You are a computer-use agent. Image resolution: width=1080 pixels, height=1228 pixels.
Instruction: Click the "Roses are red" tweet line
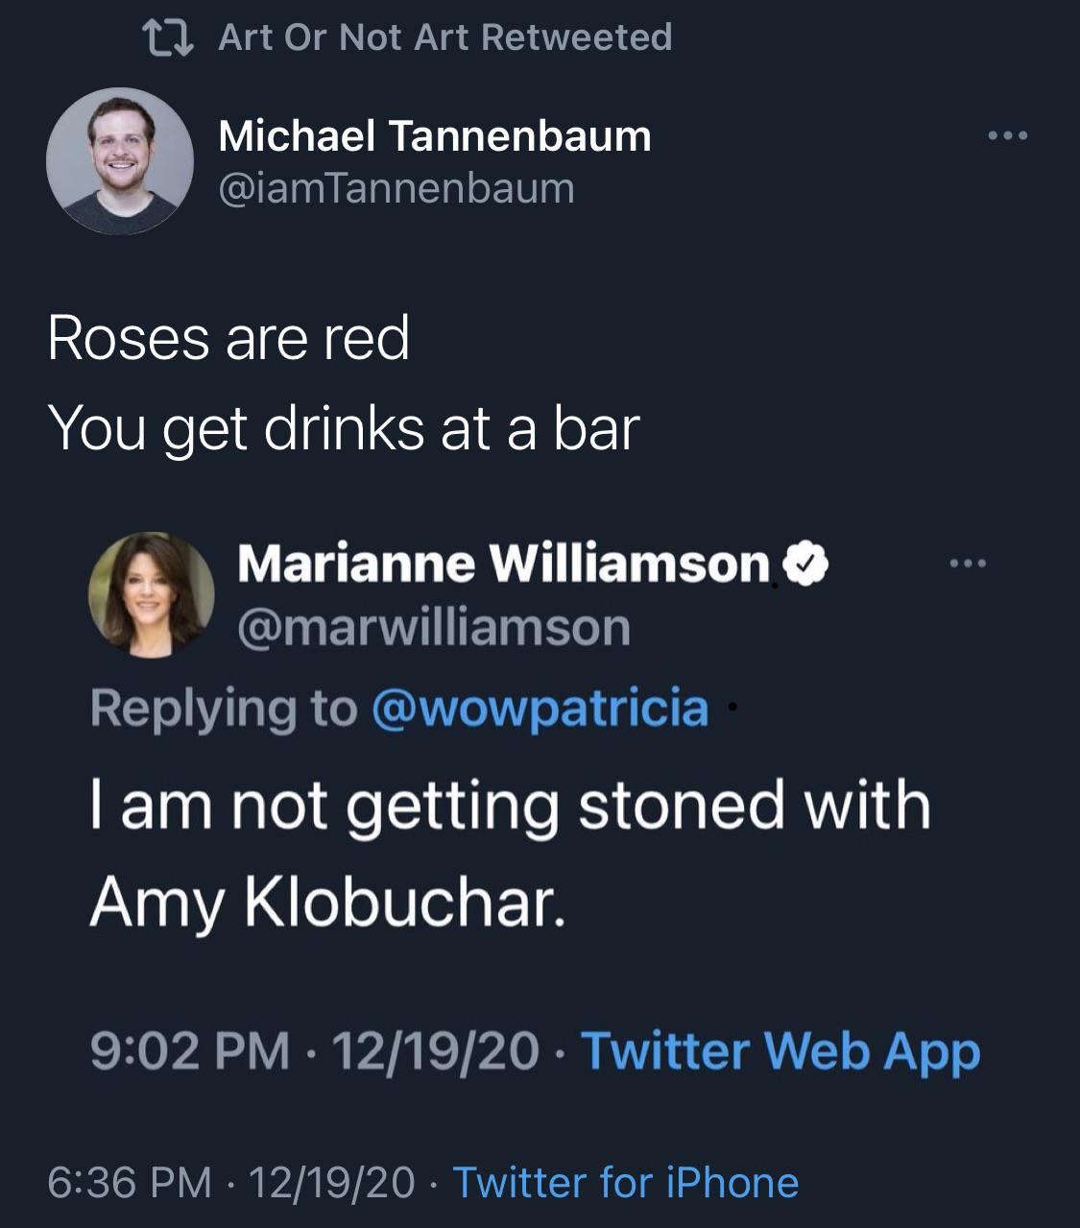(229, 339)
